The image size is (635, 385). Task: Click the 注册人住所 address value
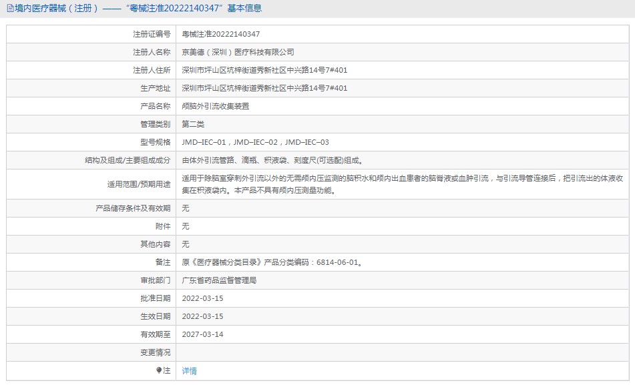(264, 70)
